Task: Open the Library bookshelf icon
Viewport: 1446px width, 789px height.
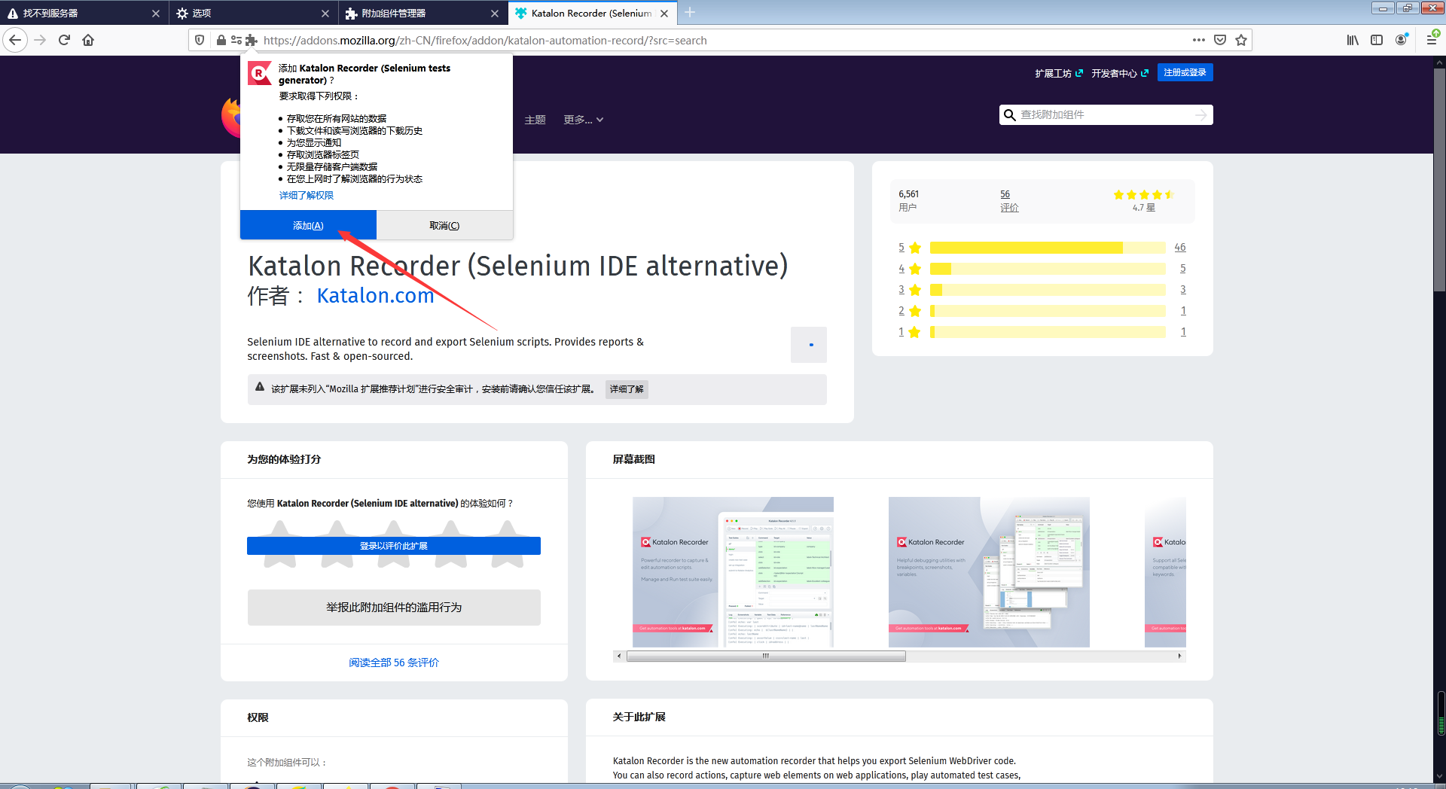Action: pos(1353,40)
